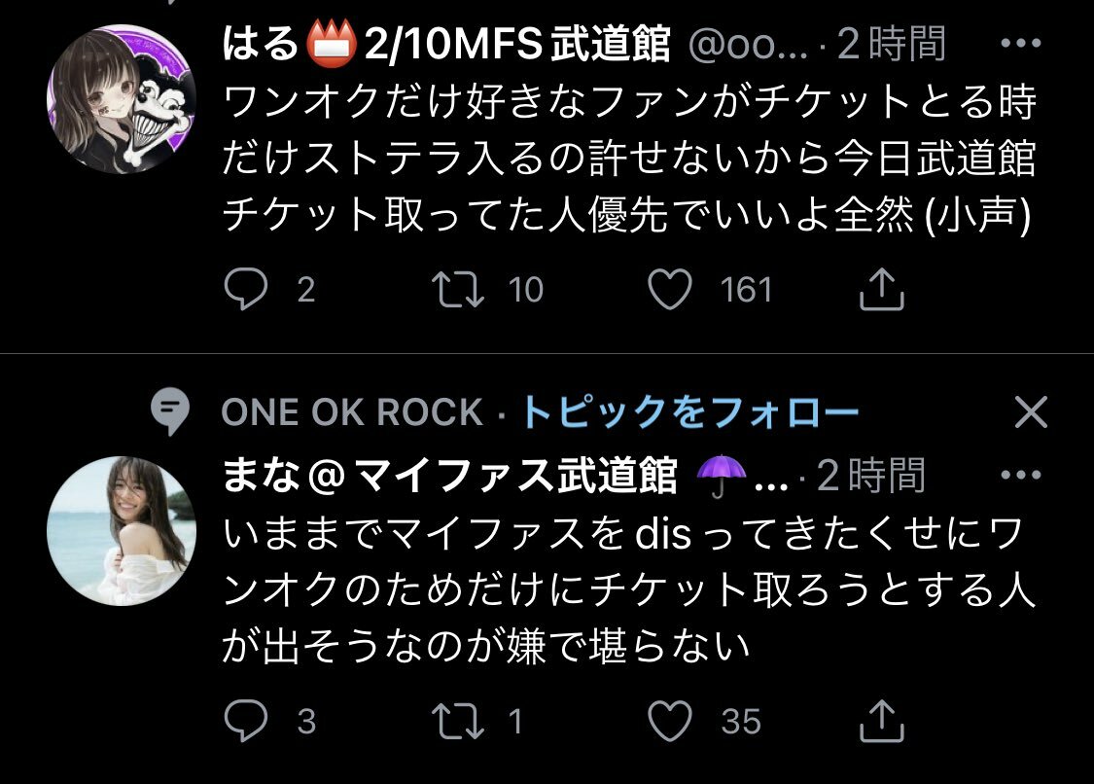Share はる's tweet via share icon
Screen dimensions: 1094x784
coord(881,288)
